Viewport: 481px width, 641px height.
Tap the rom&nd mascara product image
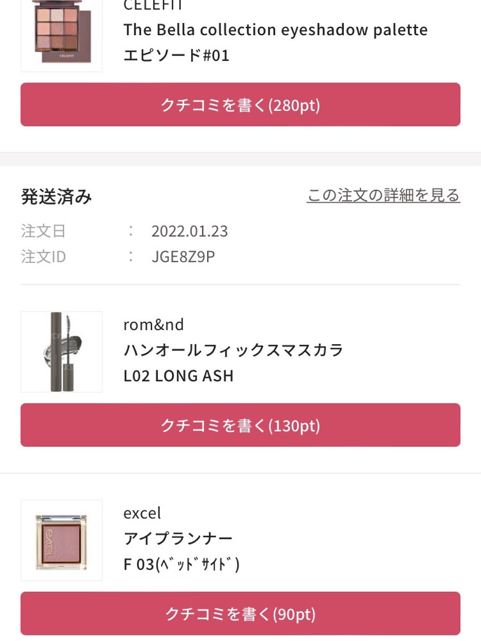click(x=62, y=352)
